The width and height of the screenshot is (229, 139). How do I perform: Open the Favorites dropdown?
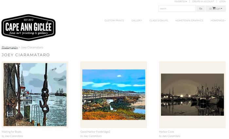(181, 1)
